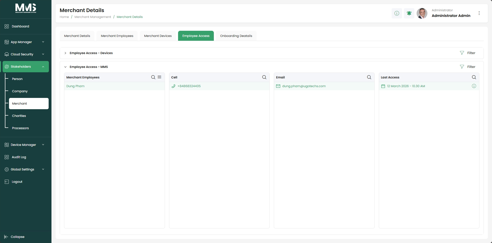Click the Cloud Security icon
This screenshot has width=492, height=243.
click(x=7, y=54)
